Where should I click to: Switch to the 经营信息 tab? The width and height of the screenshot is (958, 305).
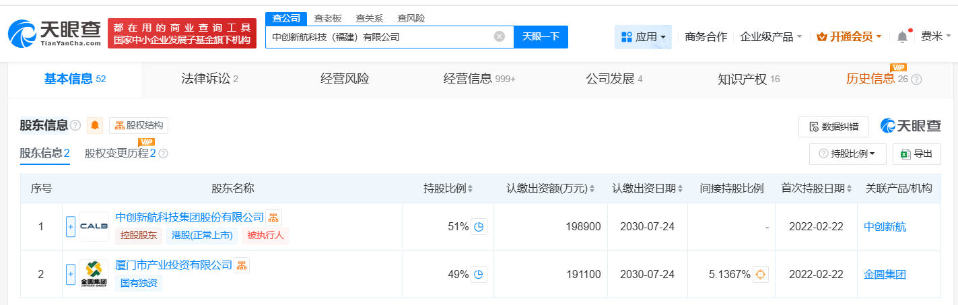pos(479,79)
